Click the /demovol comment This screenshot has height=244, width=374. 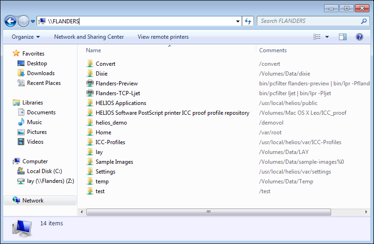(x=271, y=123)
